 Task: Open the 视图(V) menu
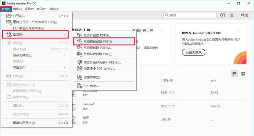pos(29,9)
